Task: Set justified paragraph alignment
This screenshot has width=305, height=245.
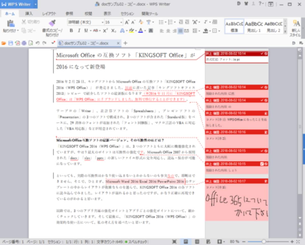Action: [x=180, y=31]
